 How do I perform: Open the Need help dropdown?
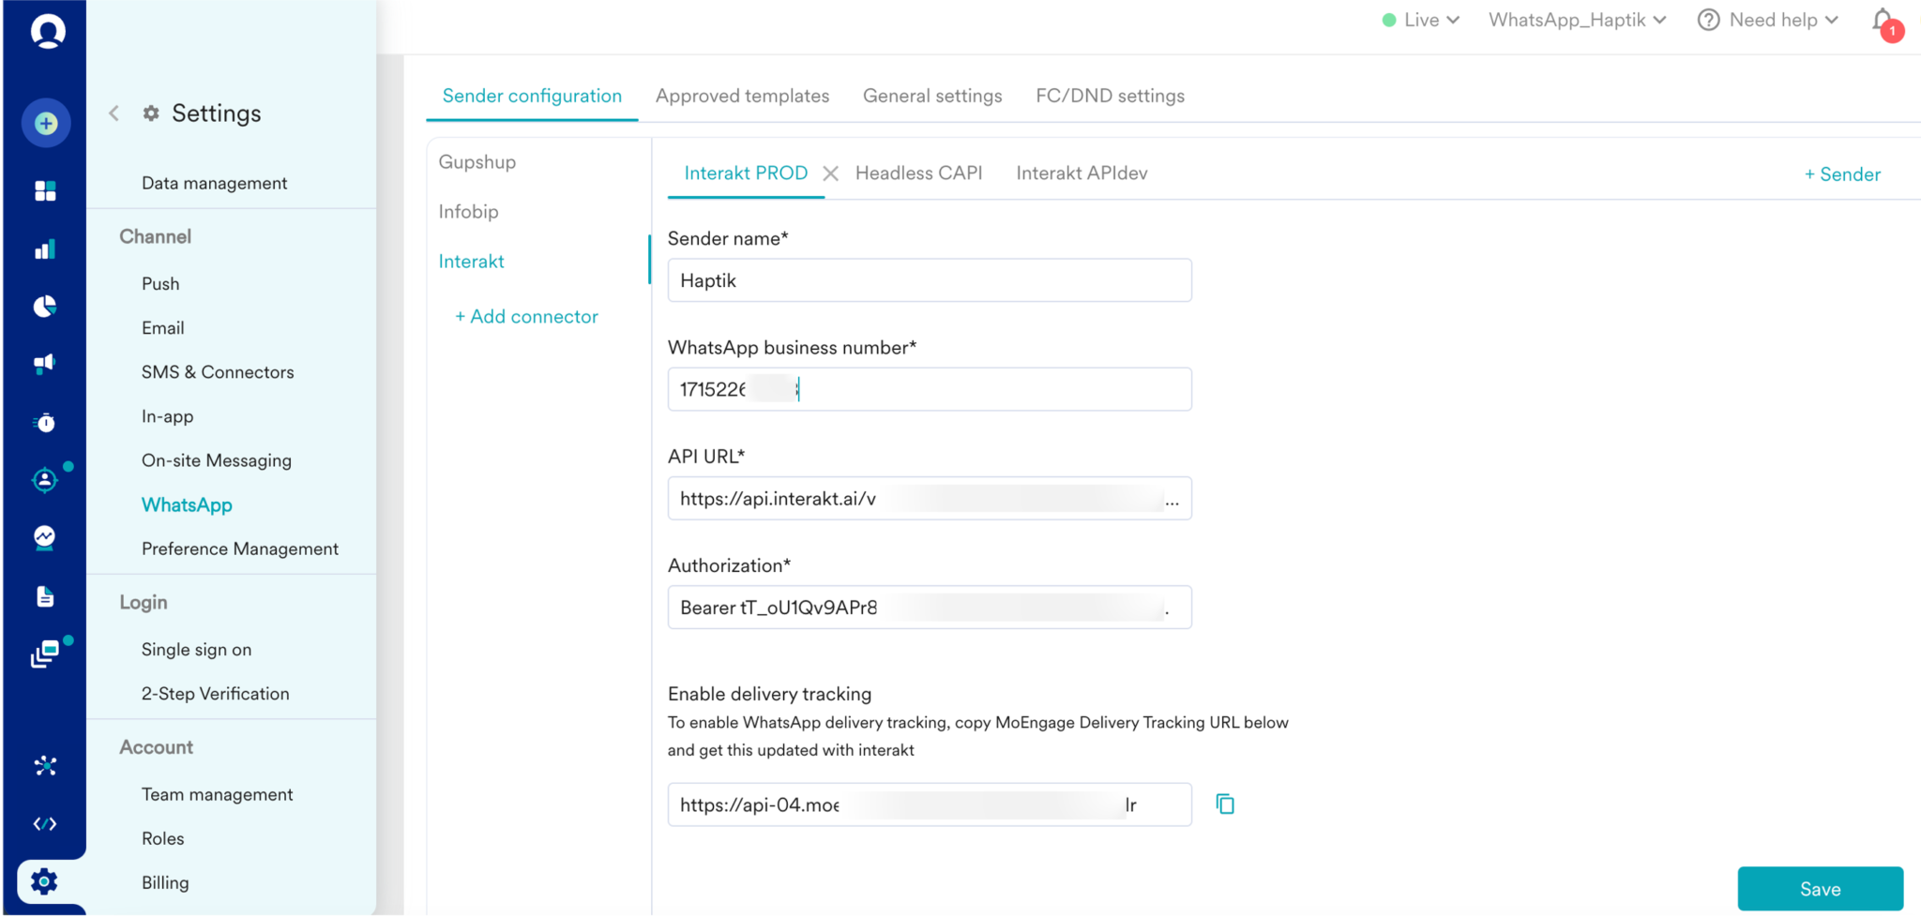[1767, 19]
